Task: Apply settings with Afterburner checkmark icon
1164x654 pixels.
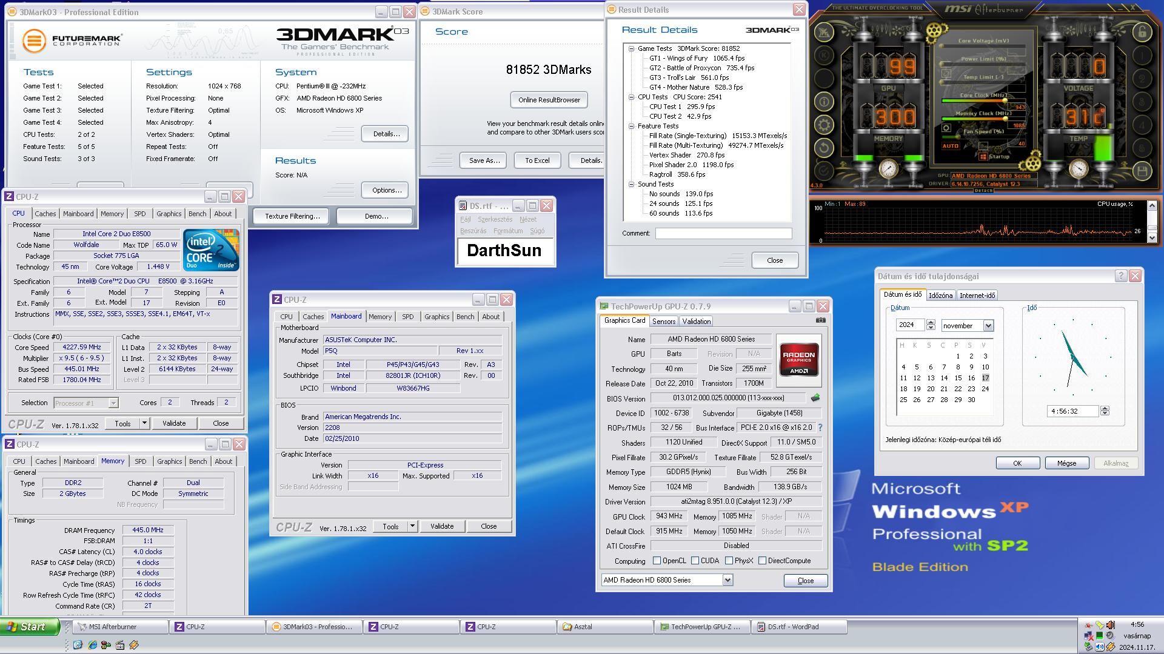Action: tap(823, 171)
